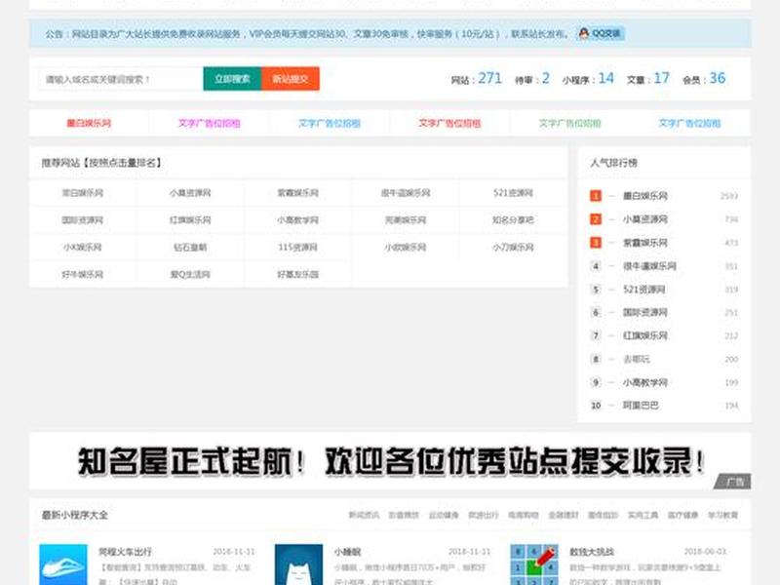
Task: Click the 广告 tag on banner
Action: pyautogui.click(x=733, y=482)
